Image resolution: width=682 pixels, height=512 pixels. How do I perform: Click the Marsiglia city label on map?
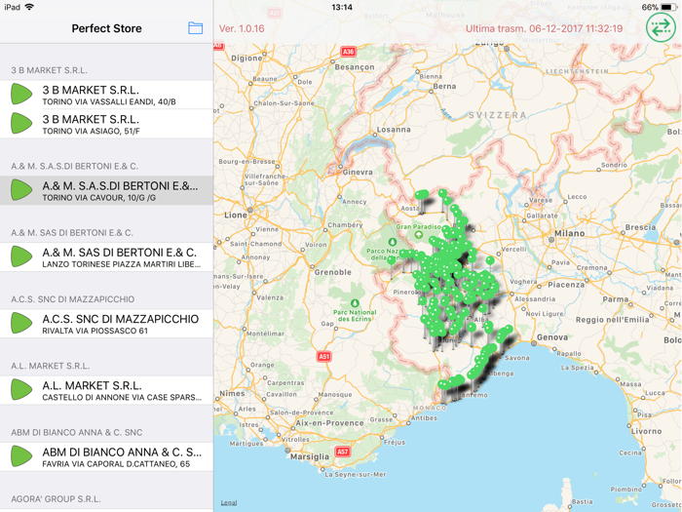[x=310, y=456]
